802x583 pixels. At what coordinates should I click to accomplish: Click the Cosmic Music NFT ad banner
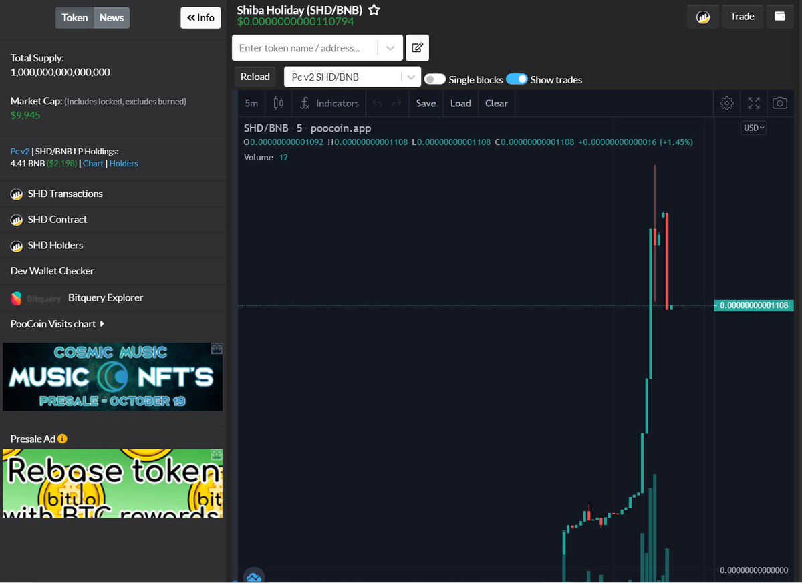click(112, 377)
